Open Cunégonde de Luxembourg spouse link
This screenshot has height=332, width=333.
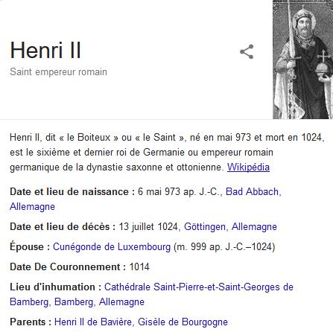112,247
